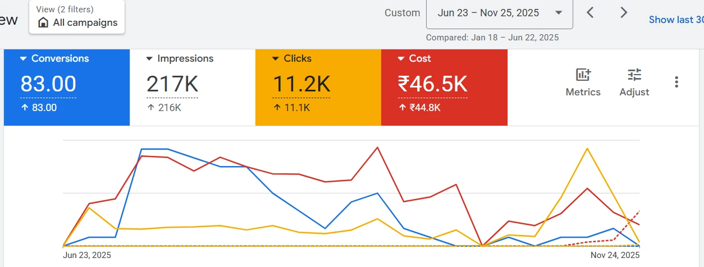This screenshot has height=267, width=704.
Task: Click the 217K impressions value
Action: [x=172, y=84]
